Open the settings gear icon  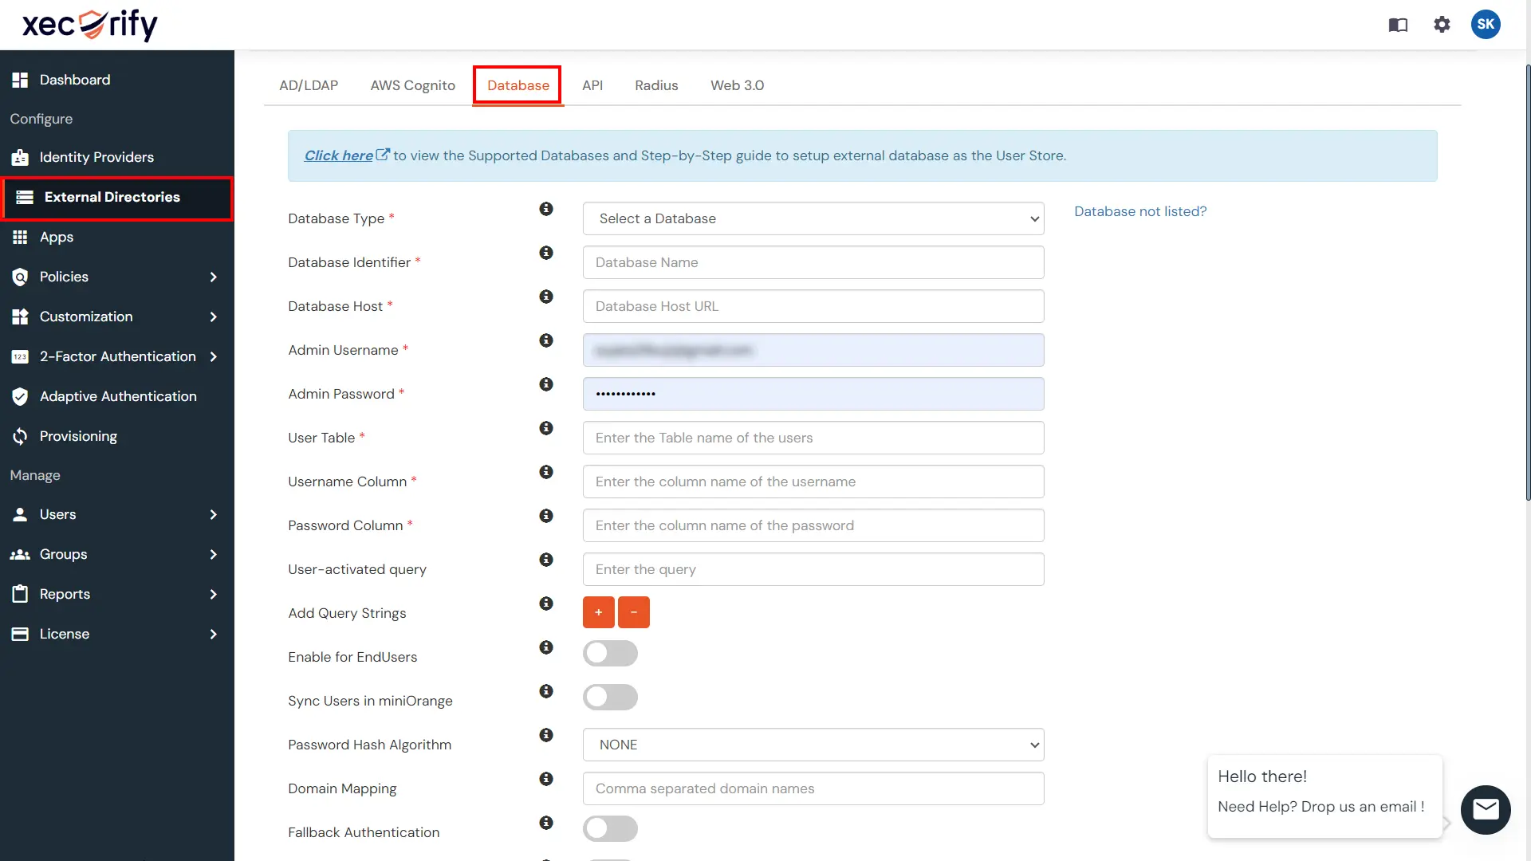tap(1442, 25)
